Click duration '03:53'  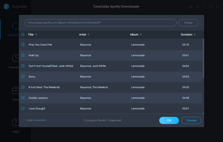tap(186, 77)
